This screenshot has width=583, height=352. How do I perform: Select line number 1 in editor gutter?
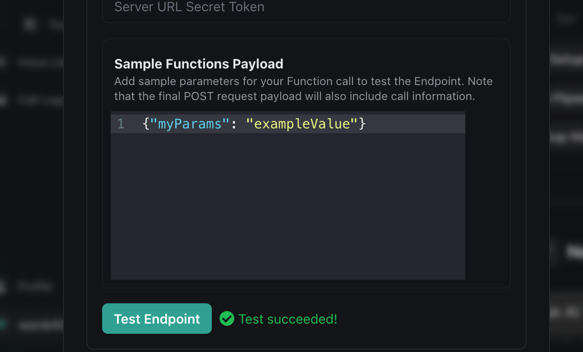coord(121,124)
